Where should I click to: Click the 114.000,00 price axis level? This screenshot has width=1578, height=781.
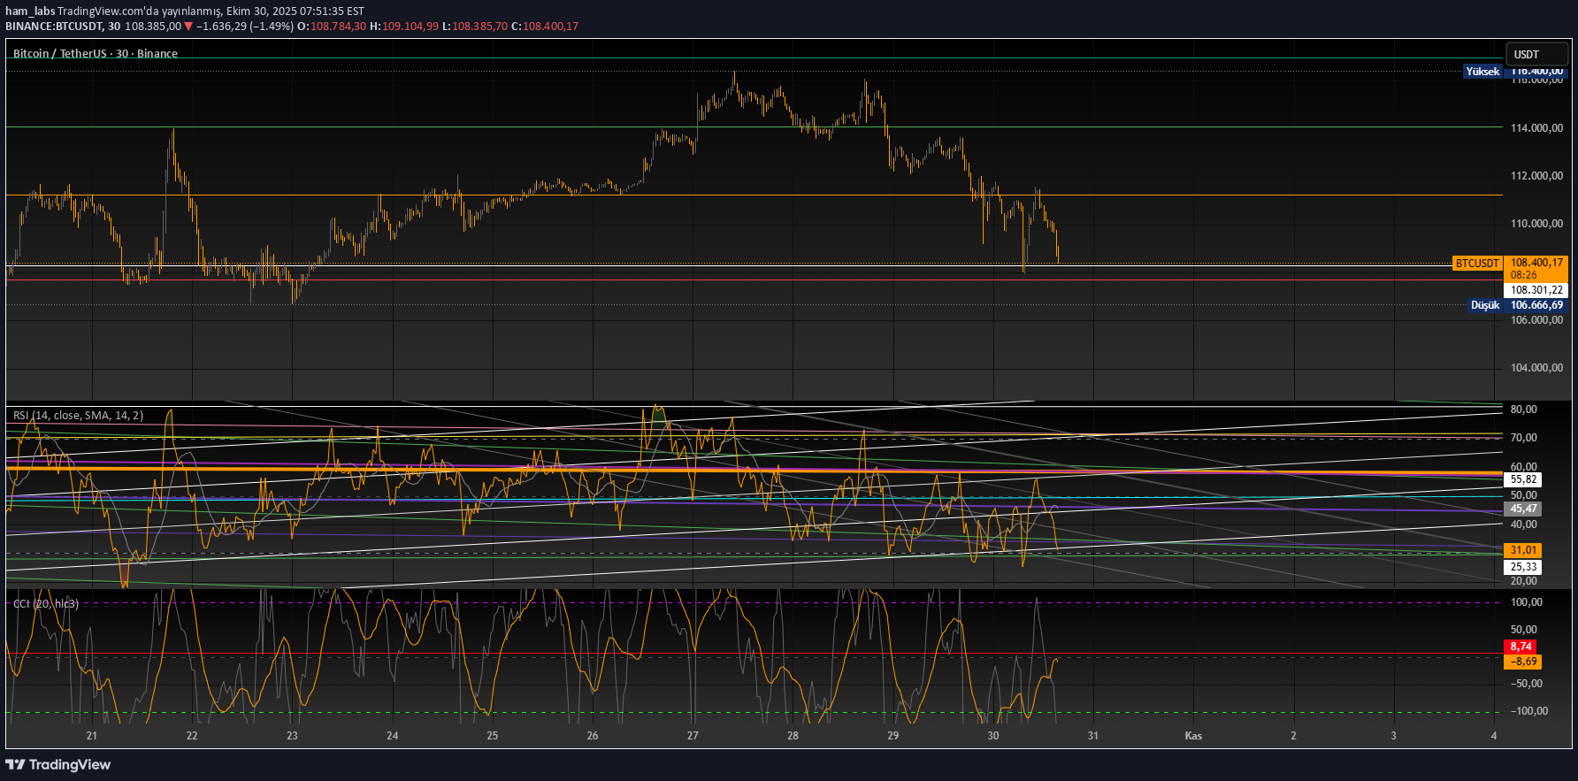[1536, 127]
